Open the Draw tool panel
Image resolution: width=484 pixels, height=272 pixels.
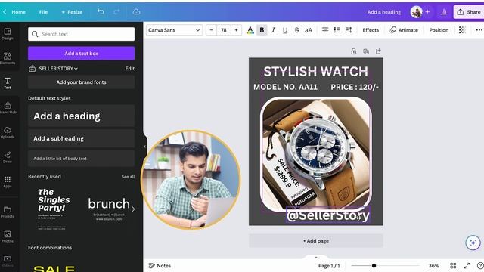8,157
